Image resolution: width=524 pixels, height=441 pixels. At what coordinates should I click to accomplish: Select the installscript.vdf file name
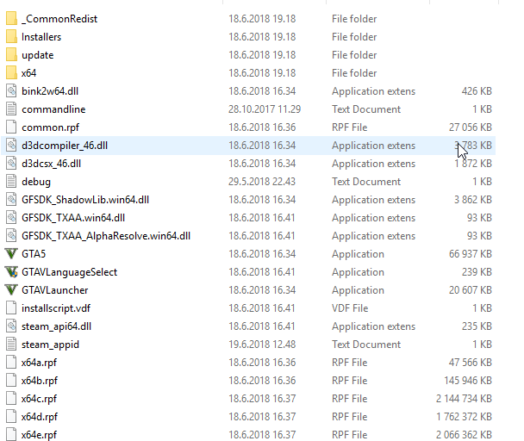click(56, 308)
